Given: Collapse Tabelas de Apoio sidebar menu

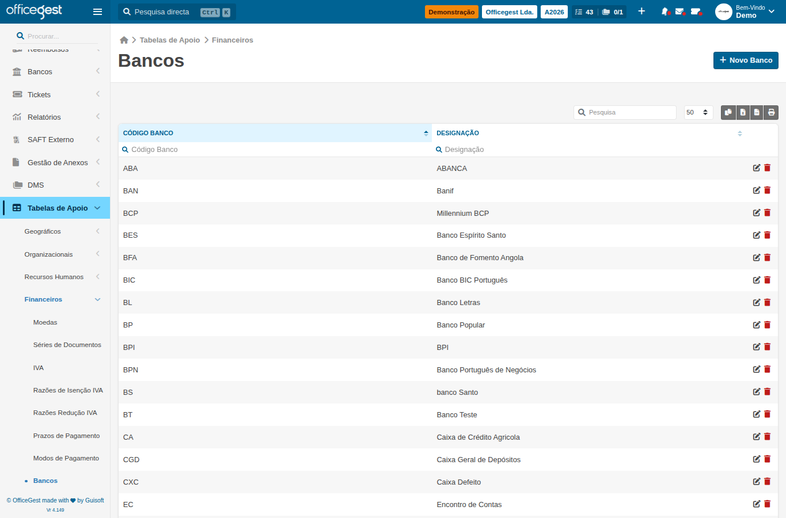Looking at the screenshot, I should [x=55, y=208].
